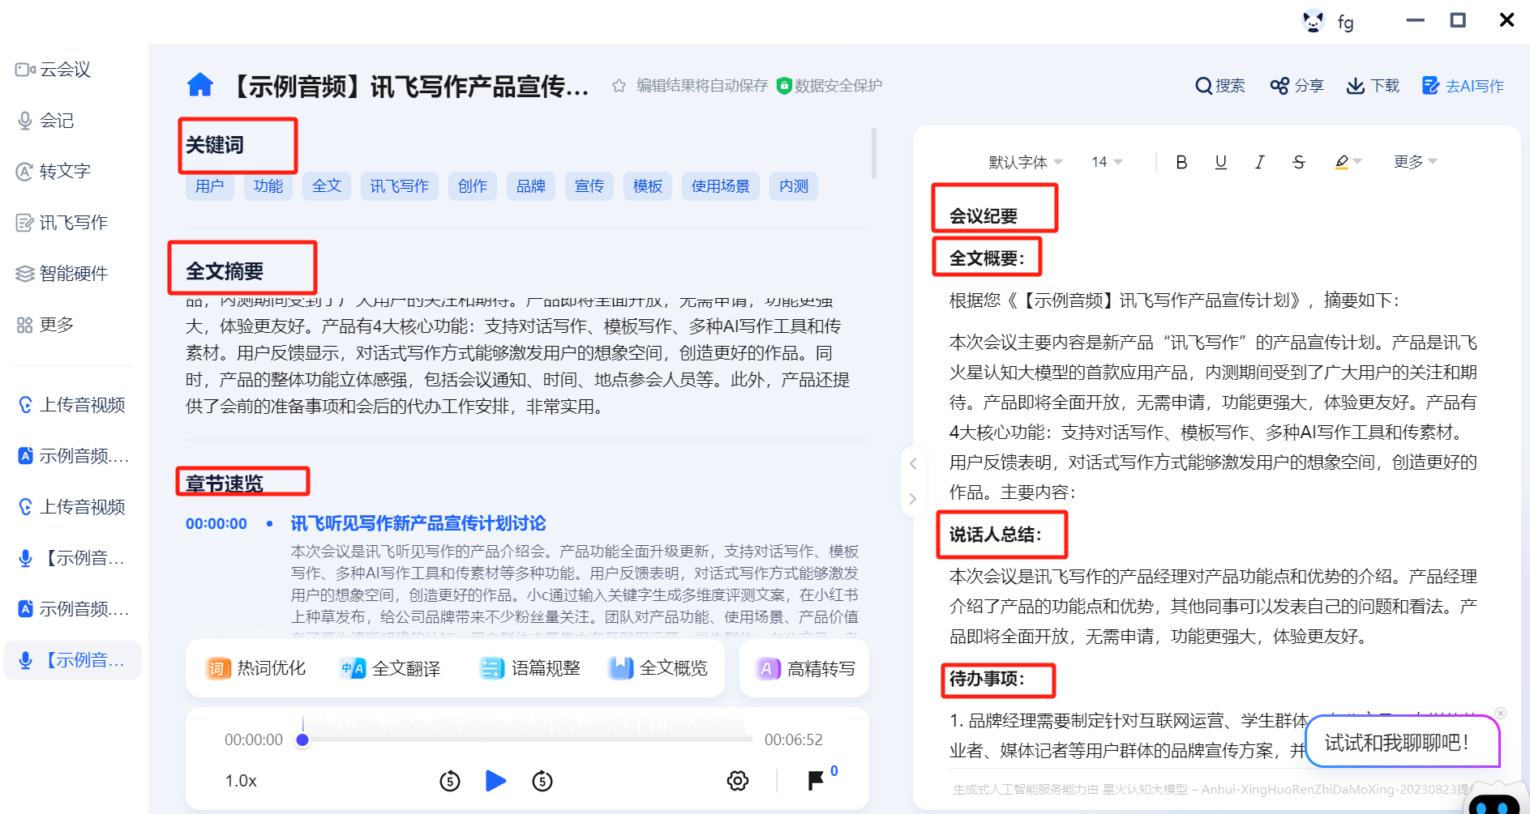Select the 宣传 keyword tag
This screenshot has height=814, width=1530.
coord(589,186)
